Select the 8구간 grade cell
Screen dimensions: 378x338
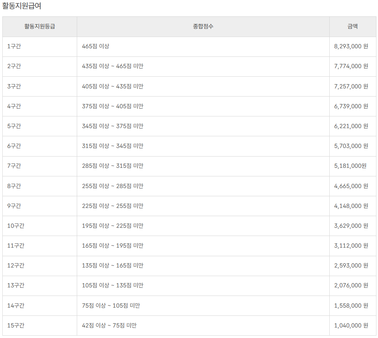[14, 186]
